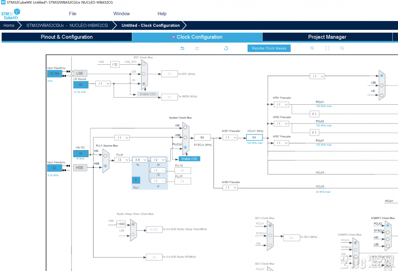Click the HSE input frequency field showing 32

pyautogui.click(x=54, y=168)
